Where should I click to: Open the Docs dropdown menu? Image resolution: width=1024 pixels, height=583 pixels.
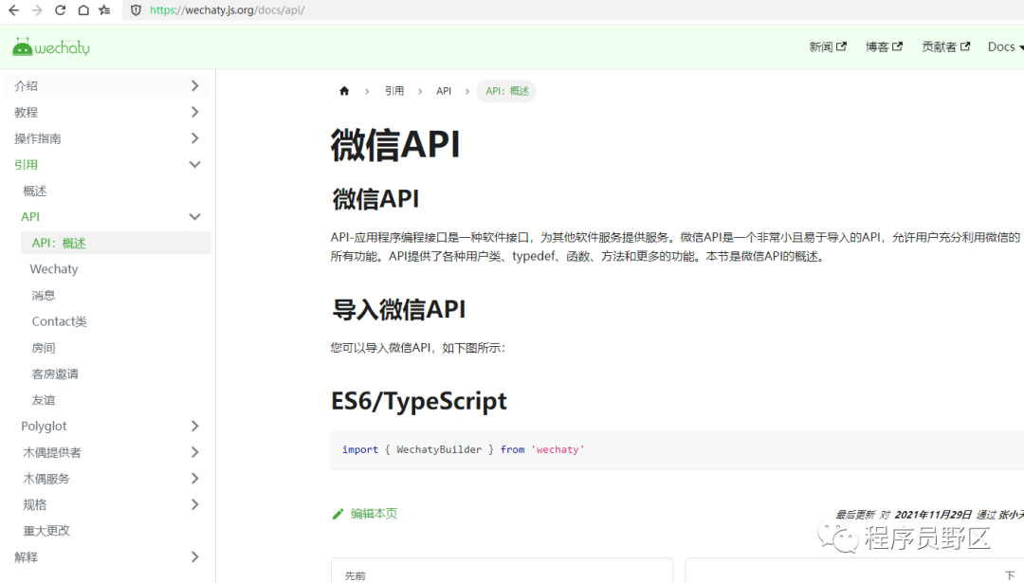1005,47
